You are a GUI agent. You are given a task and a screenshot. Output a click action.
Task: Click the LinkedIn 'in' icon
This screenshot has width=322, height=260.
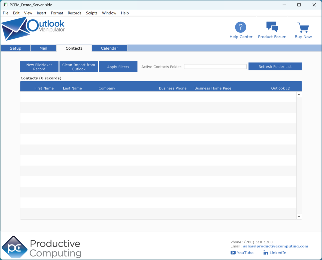[x=266, y=253]
